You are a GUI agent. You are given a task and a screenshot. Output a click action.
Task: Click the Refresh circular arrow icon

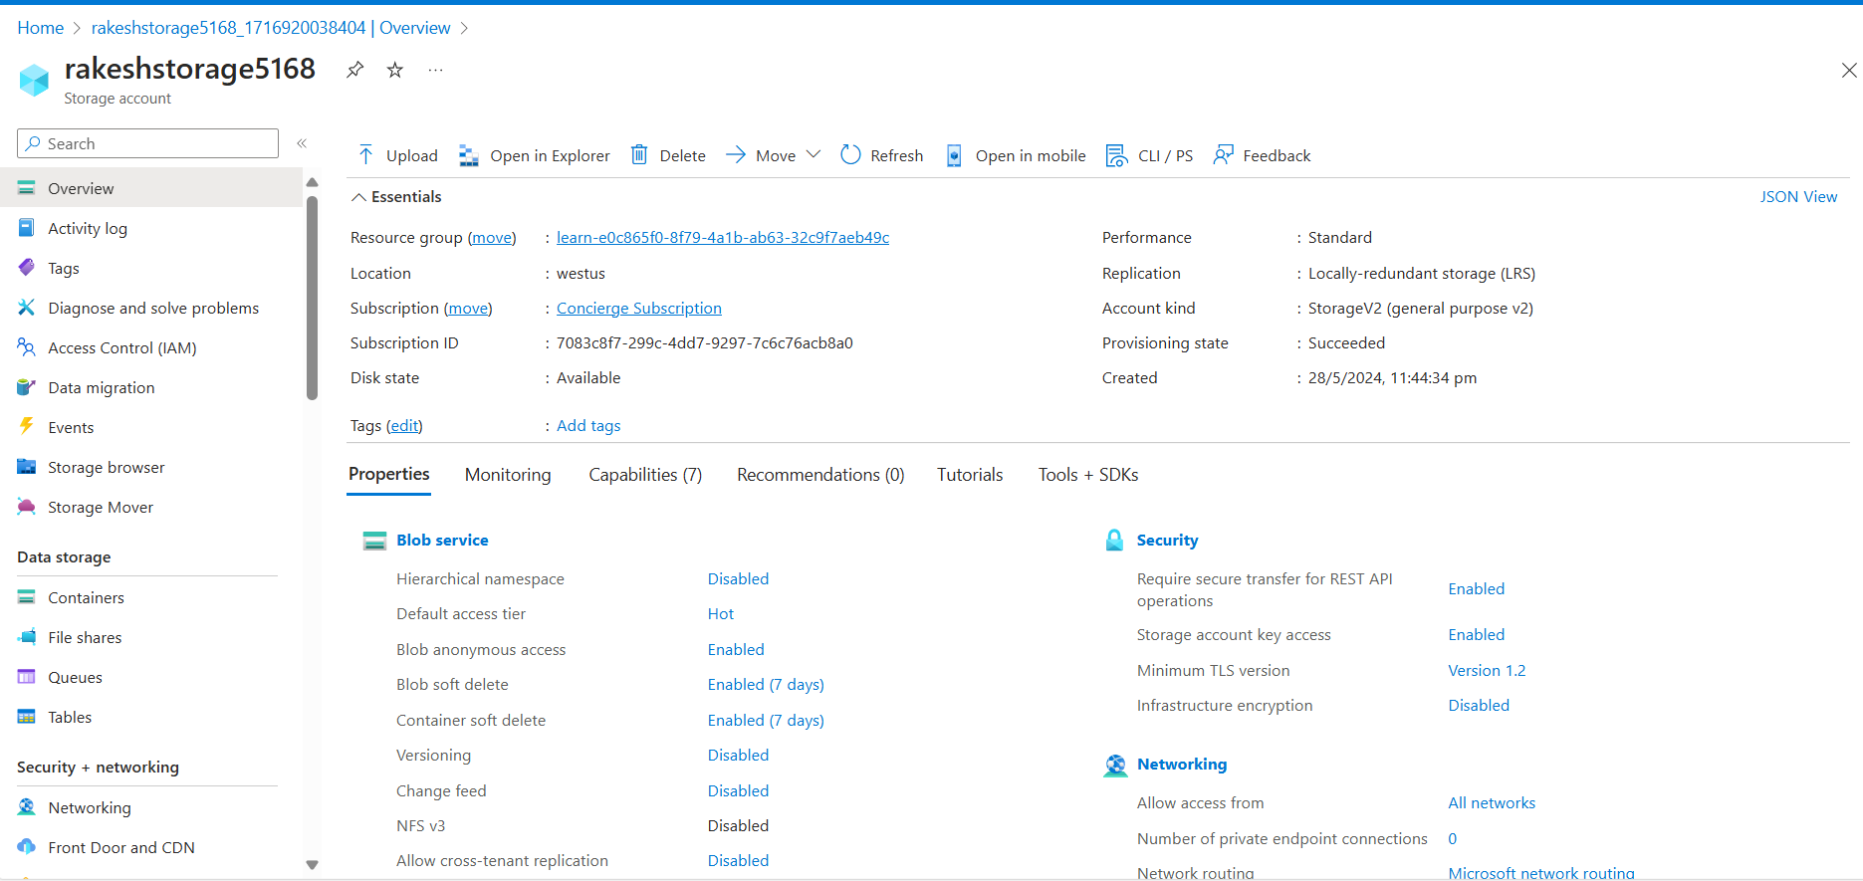[850, 155]
